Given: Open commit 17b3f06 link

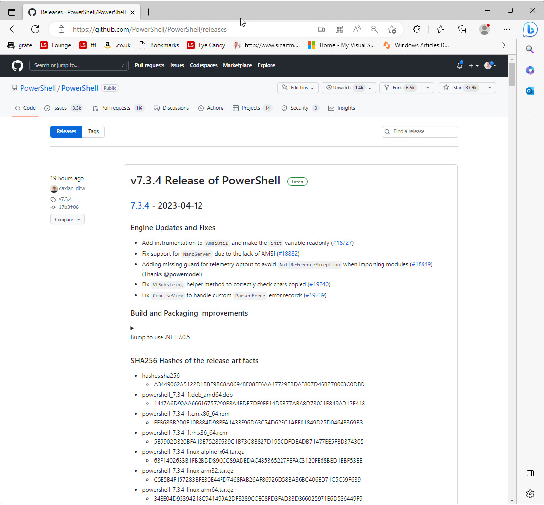Looking at the screenshot, I should pos(68,207).
